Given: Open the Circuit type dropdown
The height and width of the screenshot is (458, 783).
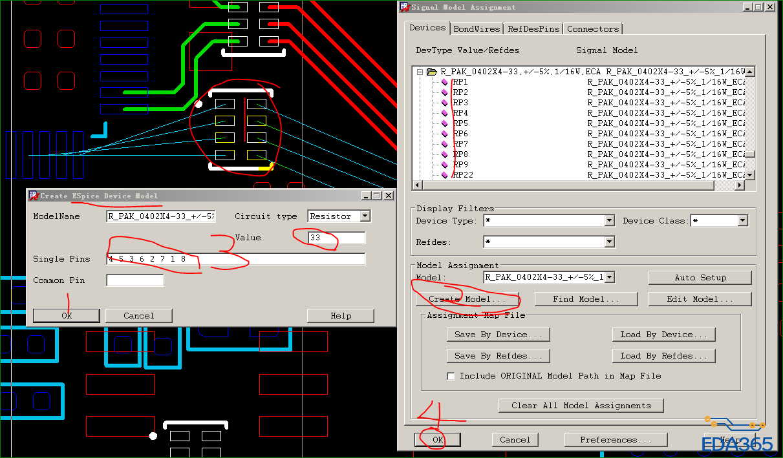Looking at the screenshot, I should pos(365,216).
